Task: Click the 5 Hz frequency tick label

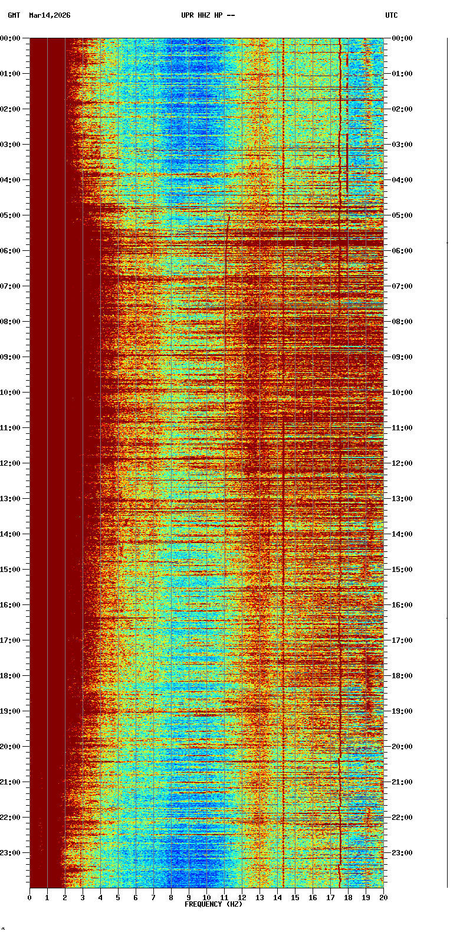Action: coord(118,898)
